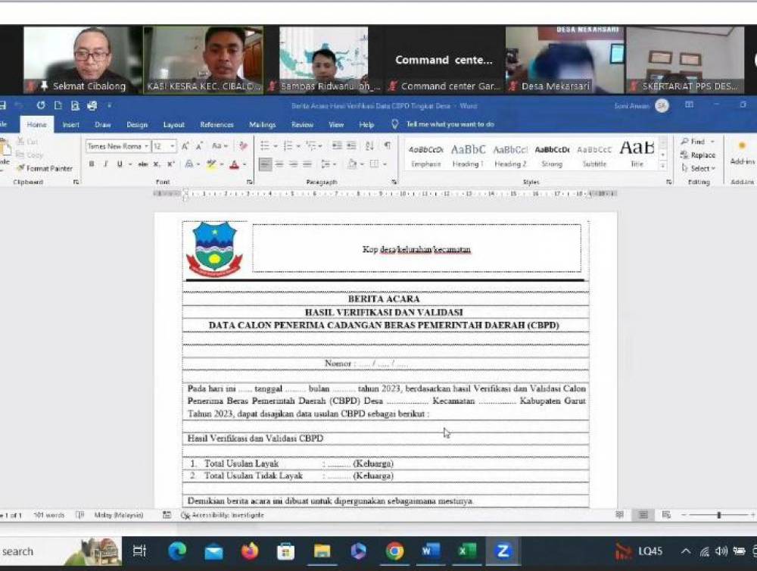Open the Layout ribbon tab
The width and height of the screenshot is (757, 571).
tap(174, 125)
